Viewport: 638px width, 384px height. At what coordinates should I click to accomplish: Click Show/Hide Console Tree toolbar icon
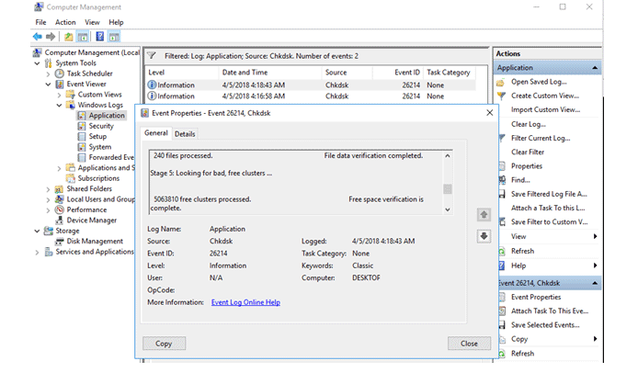point(83,37)
